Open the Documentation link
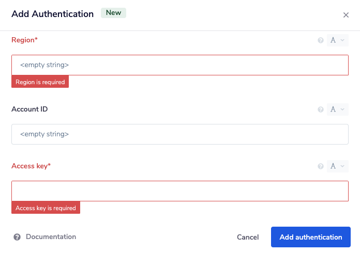This screenshot has height=253, width=360. pyautogui.click(x=51, y=237)
